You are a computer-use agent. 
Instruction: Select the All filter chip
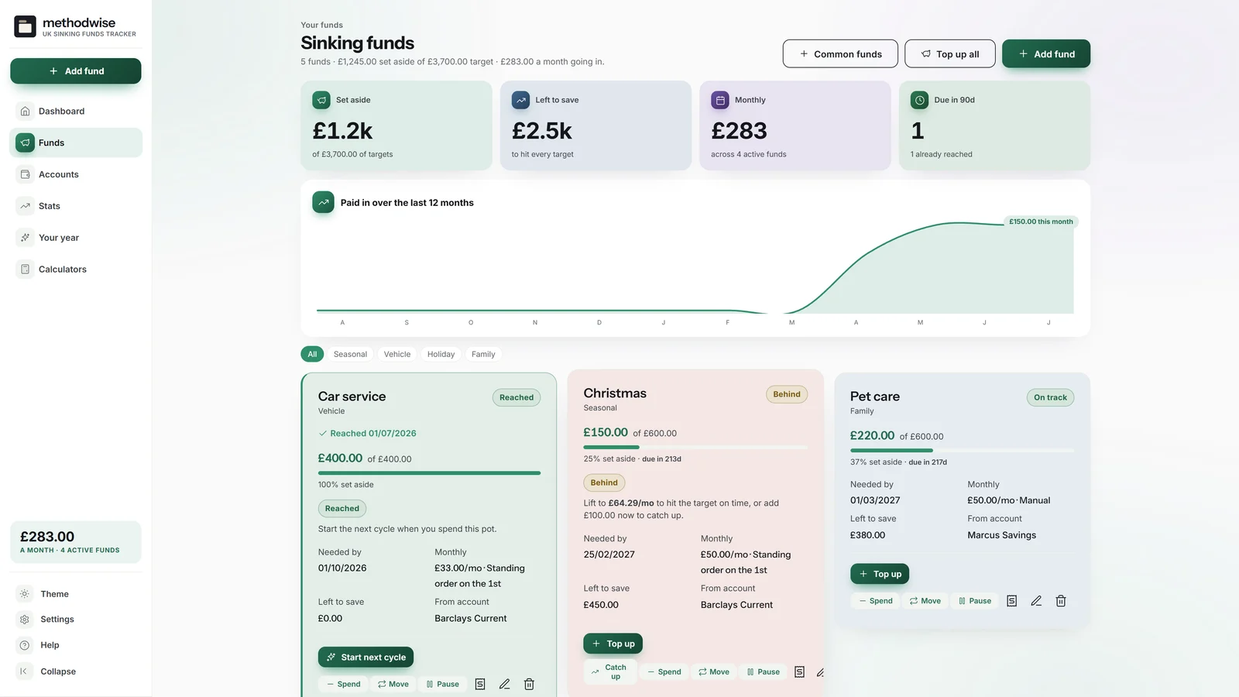312,354
